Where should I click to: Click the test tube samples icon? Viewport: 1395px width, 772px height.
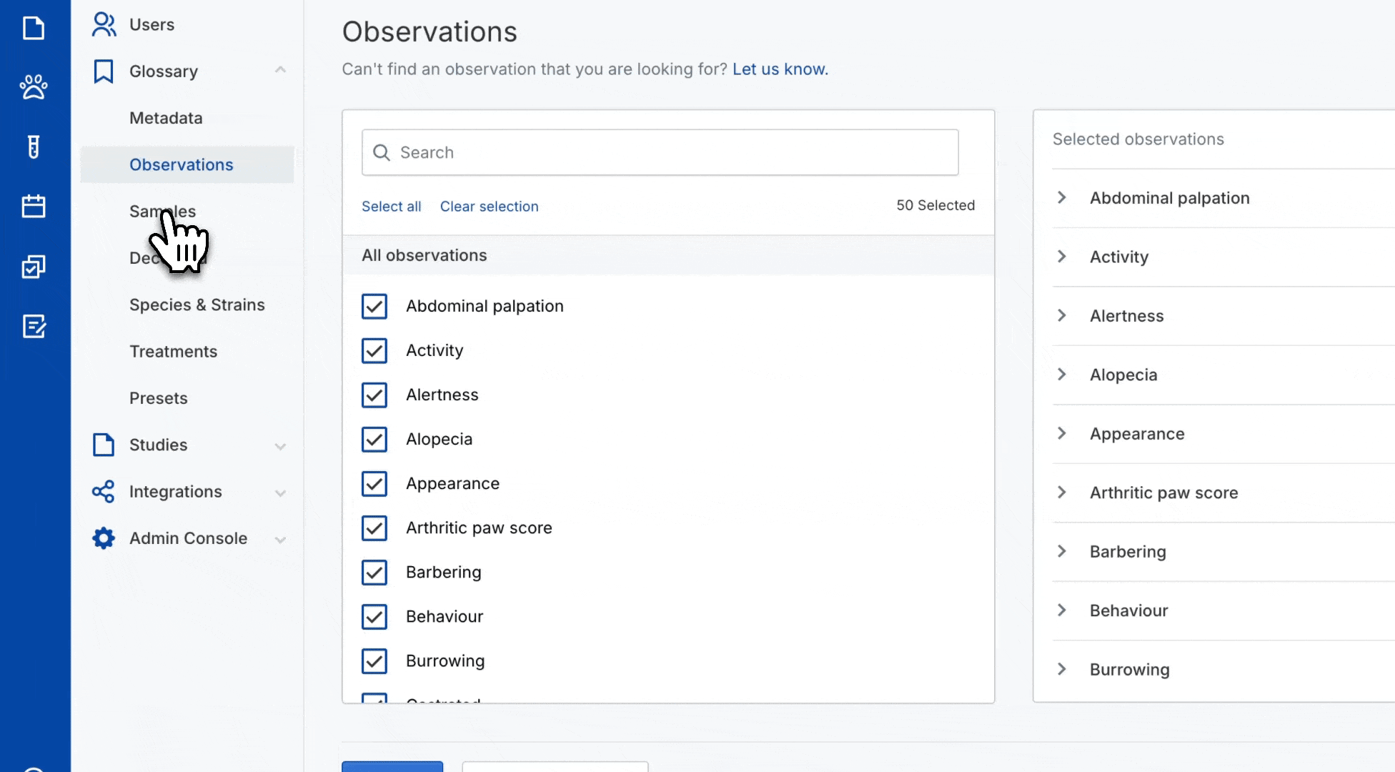pyautogui.click(x=34, y=147)
